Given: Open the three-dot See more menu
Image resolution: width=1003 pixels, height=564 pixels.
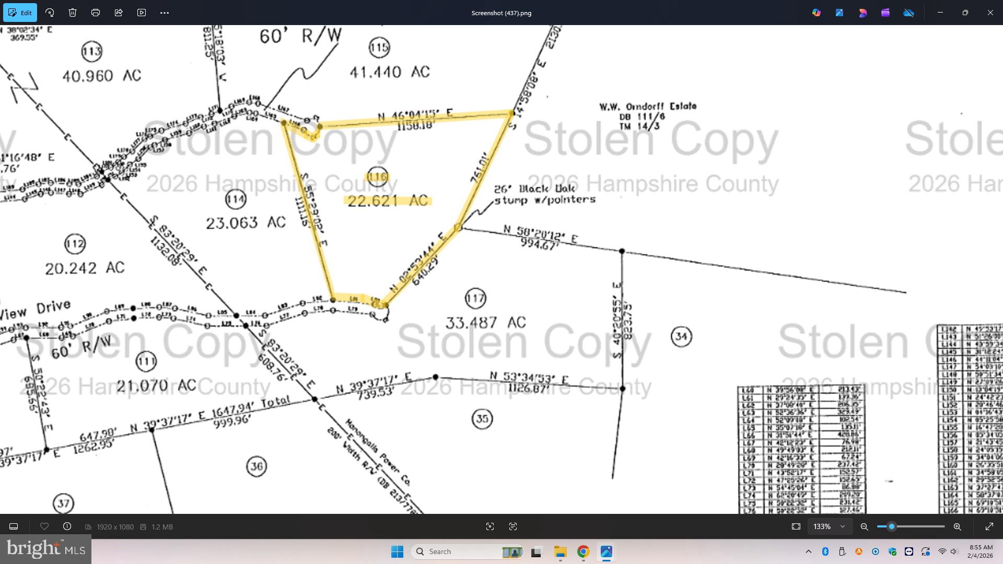Looking at the screenshot, I should pos(165,13).
